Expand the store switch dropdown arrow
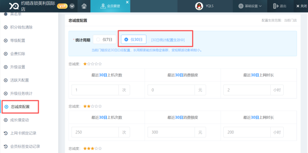The image size is (308, 153). point(72,6)
